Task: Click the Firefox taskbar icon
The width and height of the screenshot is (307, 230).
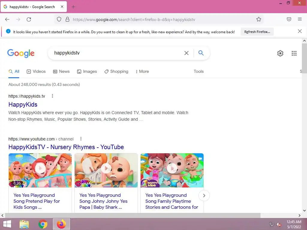Action: pos(61,224)
